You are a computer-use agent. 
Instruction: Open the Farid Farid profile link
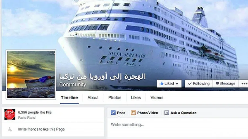pos(26,118)
